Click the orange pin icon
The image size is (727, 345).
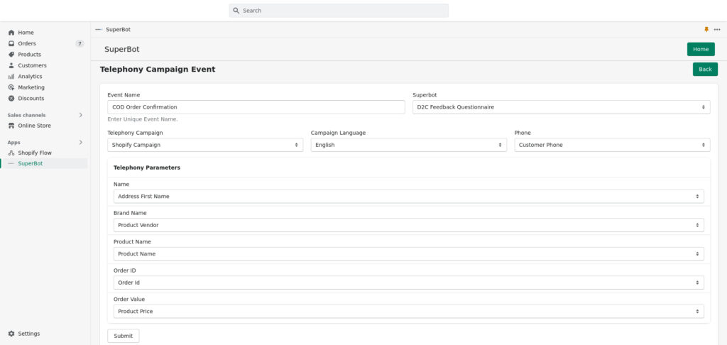tap(706, 29)
